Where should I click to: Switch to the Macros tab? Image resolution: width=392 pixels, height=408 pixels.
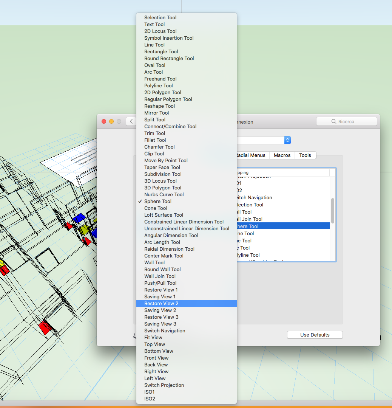coord(282,155)
